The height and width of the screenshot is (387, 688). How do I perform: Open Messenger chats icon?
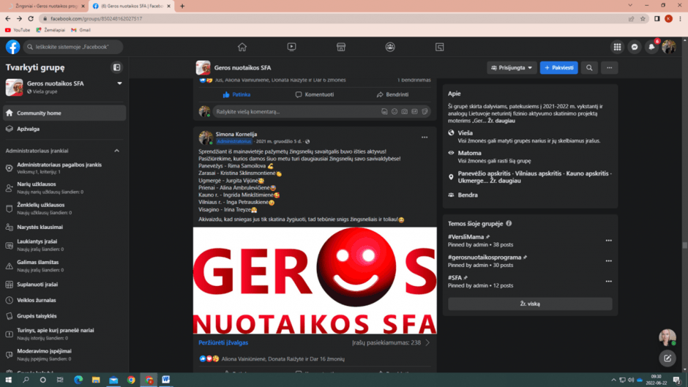coord(635,47)
